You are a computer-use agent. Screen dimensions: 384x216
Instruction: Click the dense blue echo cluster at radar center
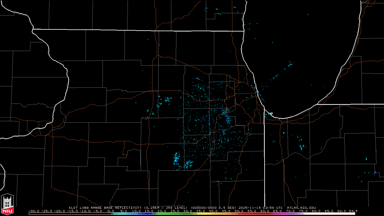[x=227, y=119]
